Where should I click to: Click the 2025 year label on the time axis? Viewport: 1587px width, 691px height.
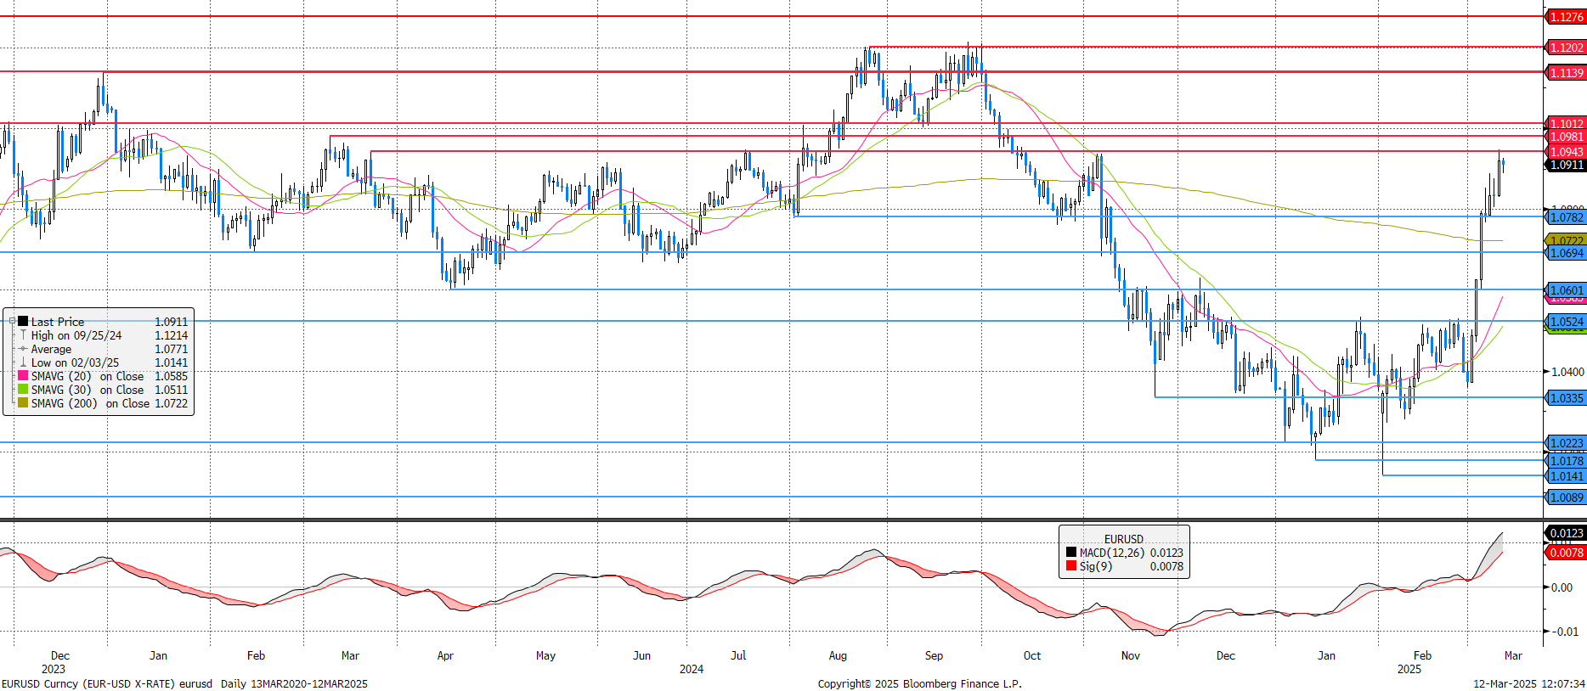tap(1409, 669)
